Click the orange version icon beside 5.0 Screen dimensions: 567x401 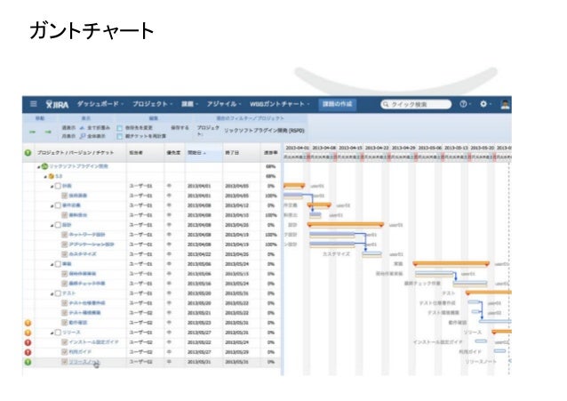(52, 176)
